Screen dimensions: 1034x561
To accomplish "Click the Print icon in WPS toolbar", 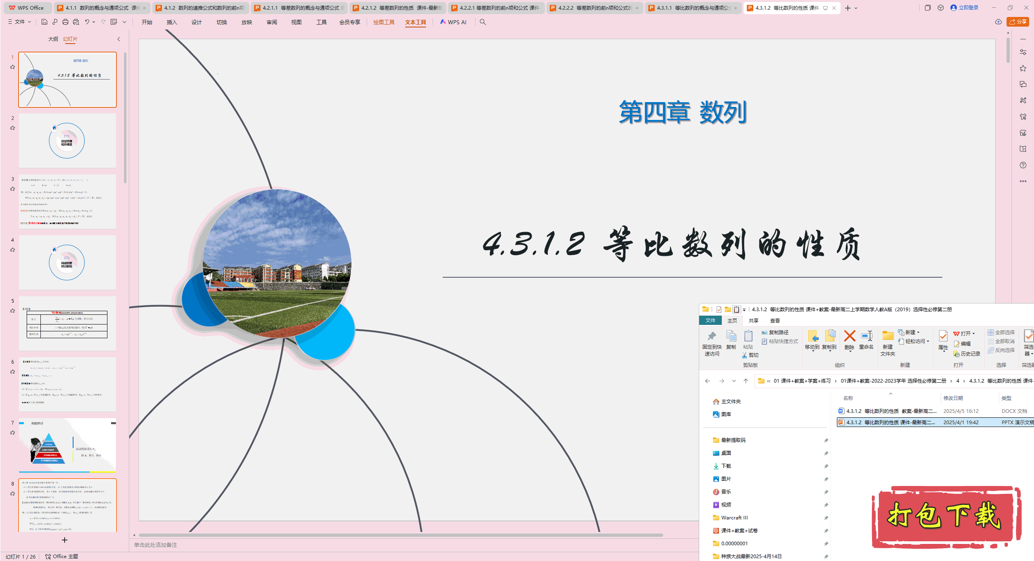I will coord(65,22).
